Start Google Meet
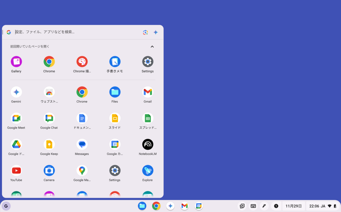 (x=16, y=118)
